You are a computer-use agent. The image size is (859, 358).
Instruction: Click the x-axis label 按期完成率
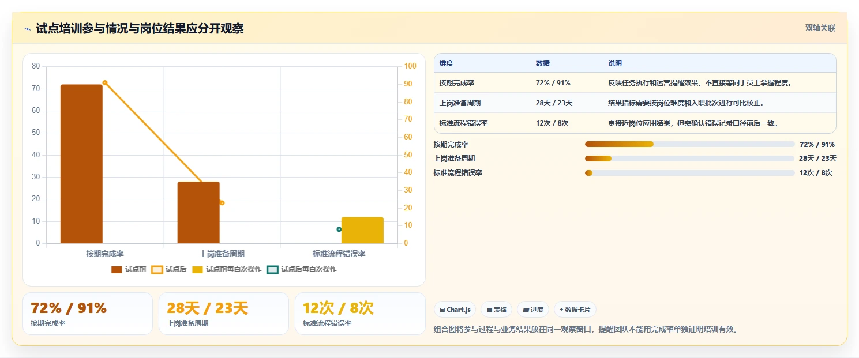(105, 254)
